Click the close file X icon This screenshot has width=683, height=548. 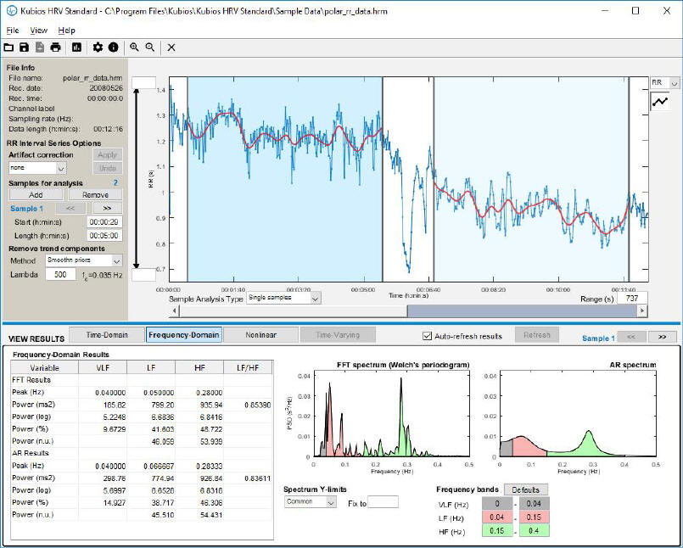tap(171, 48)
